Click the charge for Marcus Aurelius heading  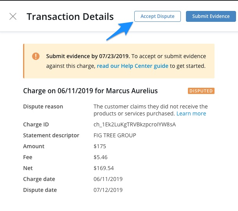(90, 91)
